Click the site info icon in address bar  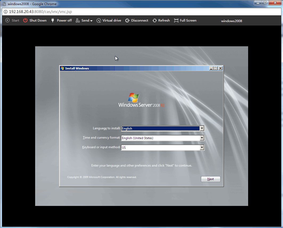[6, 12]
